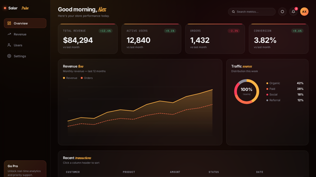
Task: Select the Social legend color dot
Action: coord(267,94)
